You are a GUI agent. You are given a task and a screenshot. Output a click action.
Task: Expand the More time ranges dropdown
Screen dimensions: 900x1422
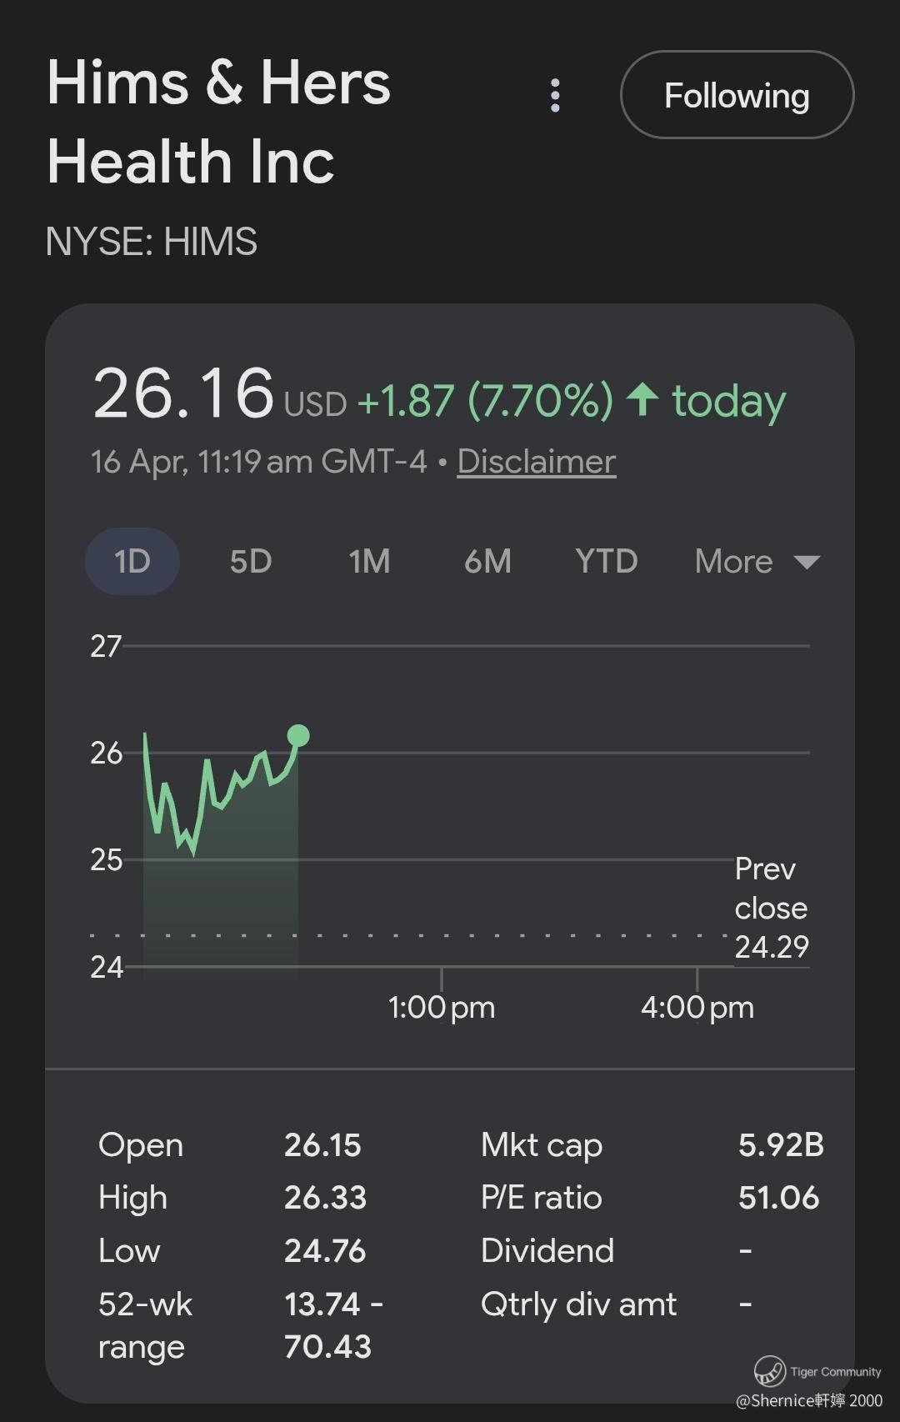[x=734, y=562]
